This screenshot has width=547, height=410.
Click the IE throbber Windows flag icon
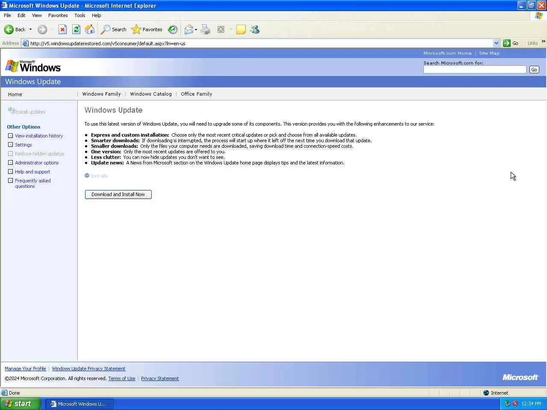(539, 15)
